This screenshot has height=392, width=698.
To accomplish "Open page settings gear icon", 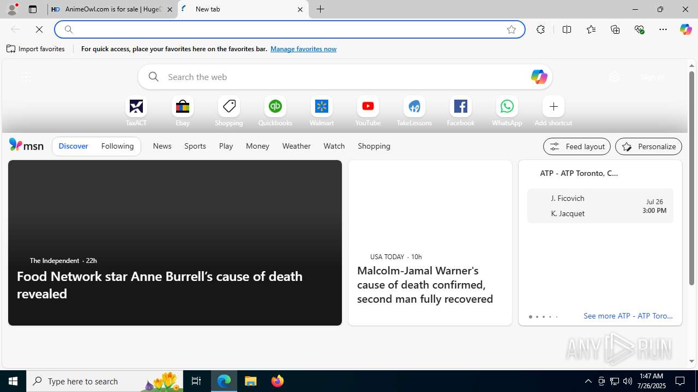I will pos(614,77).
